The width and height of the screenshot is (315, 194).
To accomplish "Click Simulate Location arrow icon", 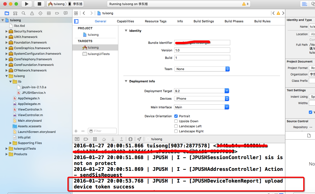I will tap(139, 139).
